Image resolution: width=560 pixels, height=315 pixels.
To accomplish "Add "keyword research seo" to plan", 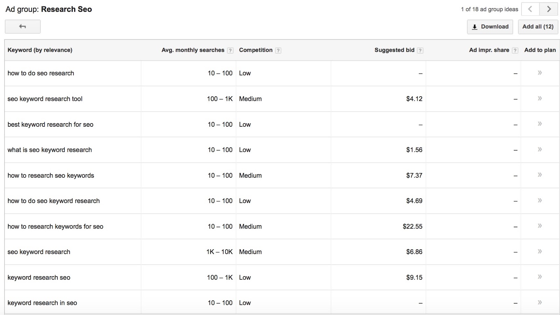I will [539, 277].
